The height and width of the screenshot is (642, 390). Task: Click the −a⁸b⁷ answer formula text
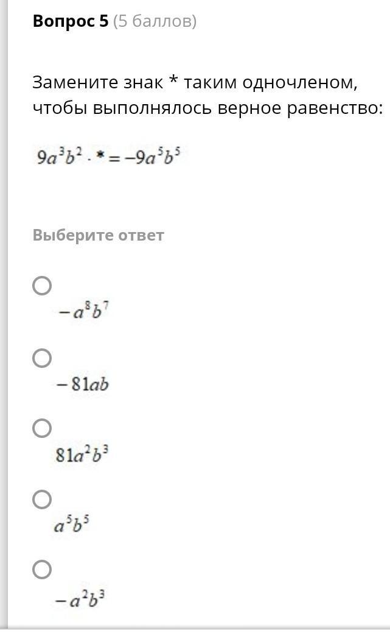click(83, 311)
